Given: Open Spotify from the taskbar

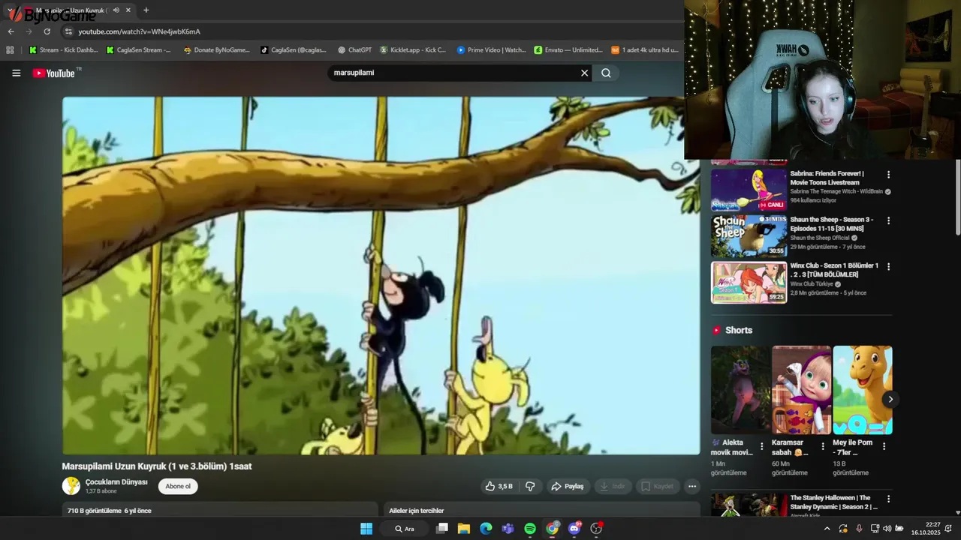Looking at the screenshot, I should point(530,529).
